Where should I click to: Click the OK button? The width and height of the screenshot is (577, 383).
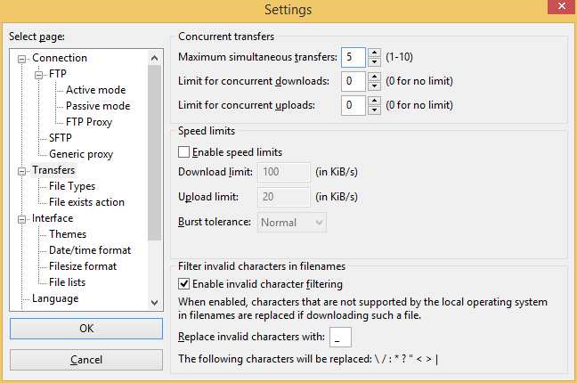click(86, 329)
